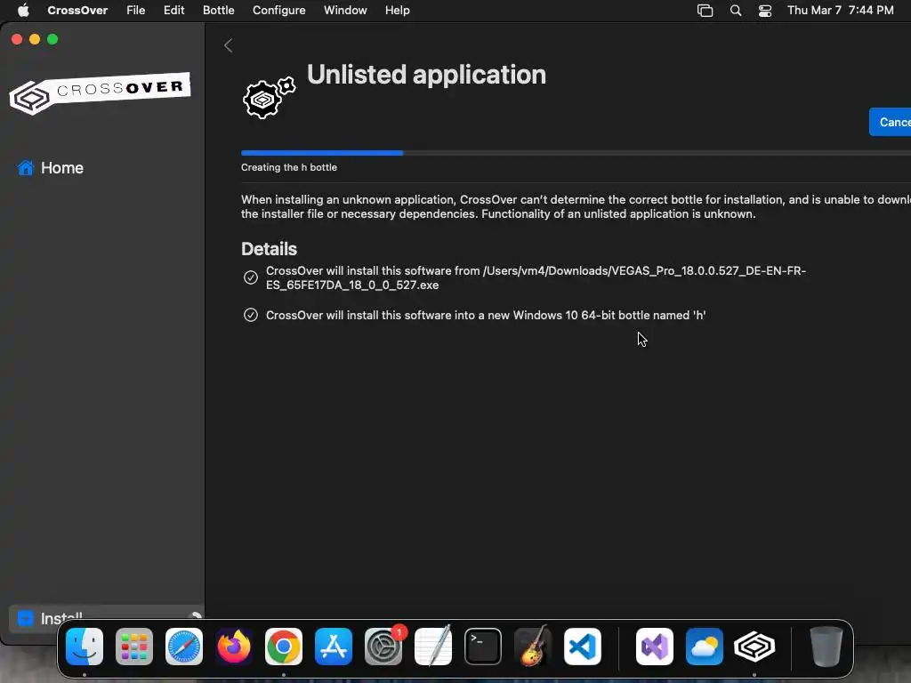Click the VEGAS_Pro installer path text
Image resolution: width=911 pixels, height=683 pixels.
(536, 277)
